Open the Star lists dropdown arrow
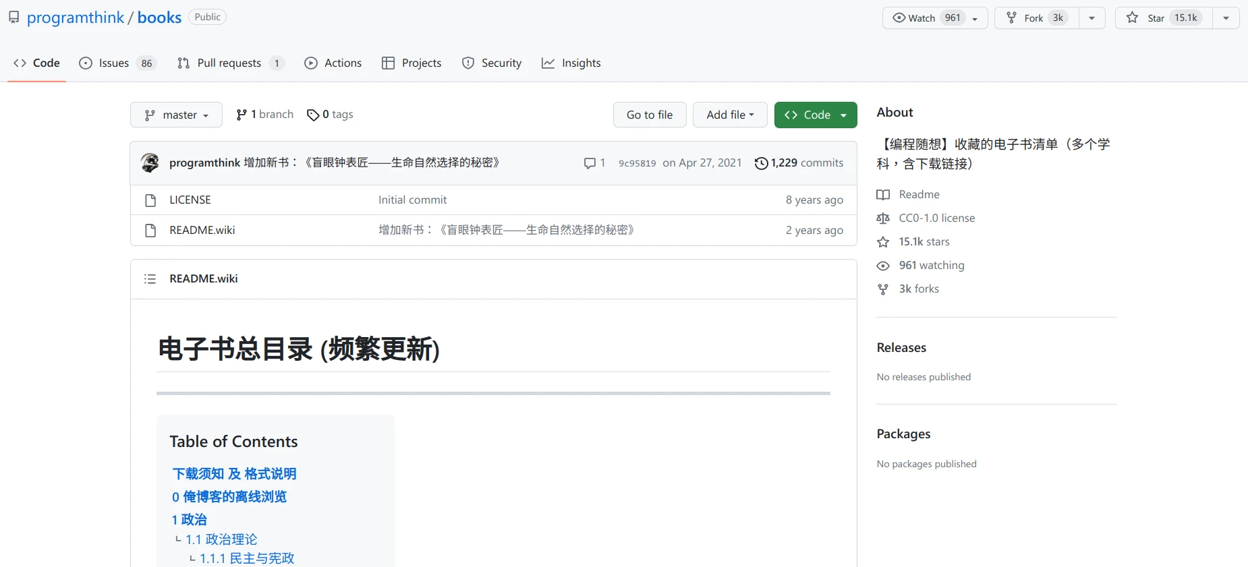The width and height of the screenshot is (1248, 567). tap(1226, 18)
